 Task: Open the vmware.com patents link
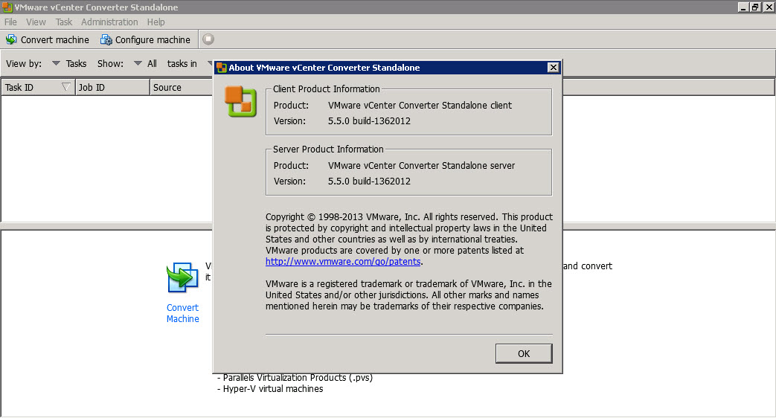[x=343, y=262]
